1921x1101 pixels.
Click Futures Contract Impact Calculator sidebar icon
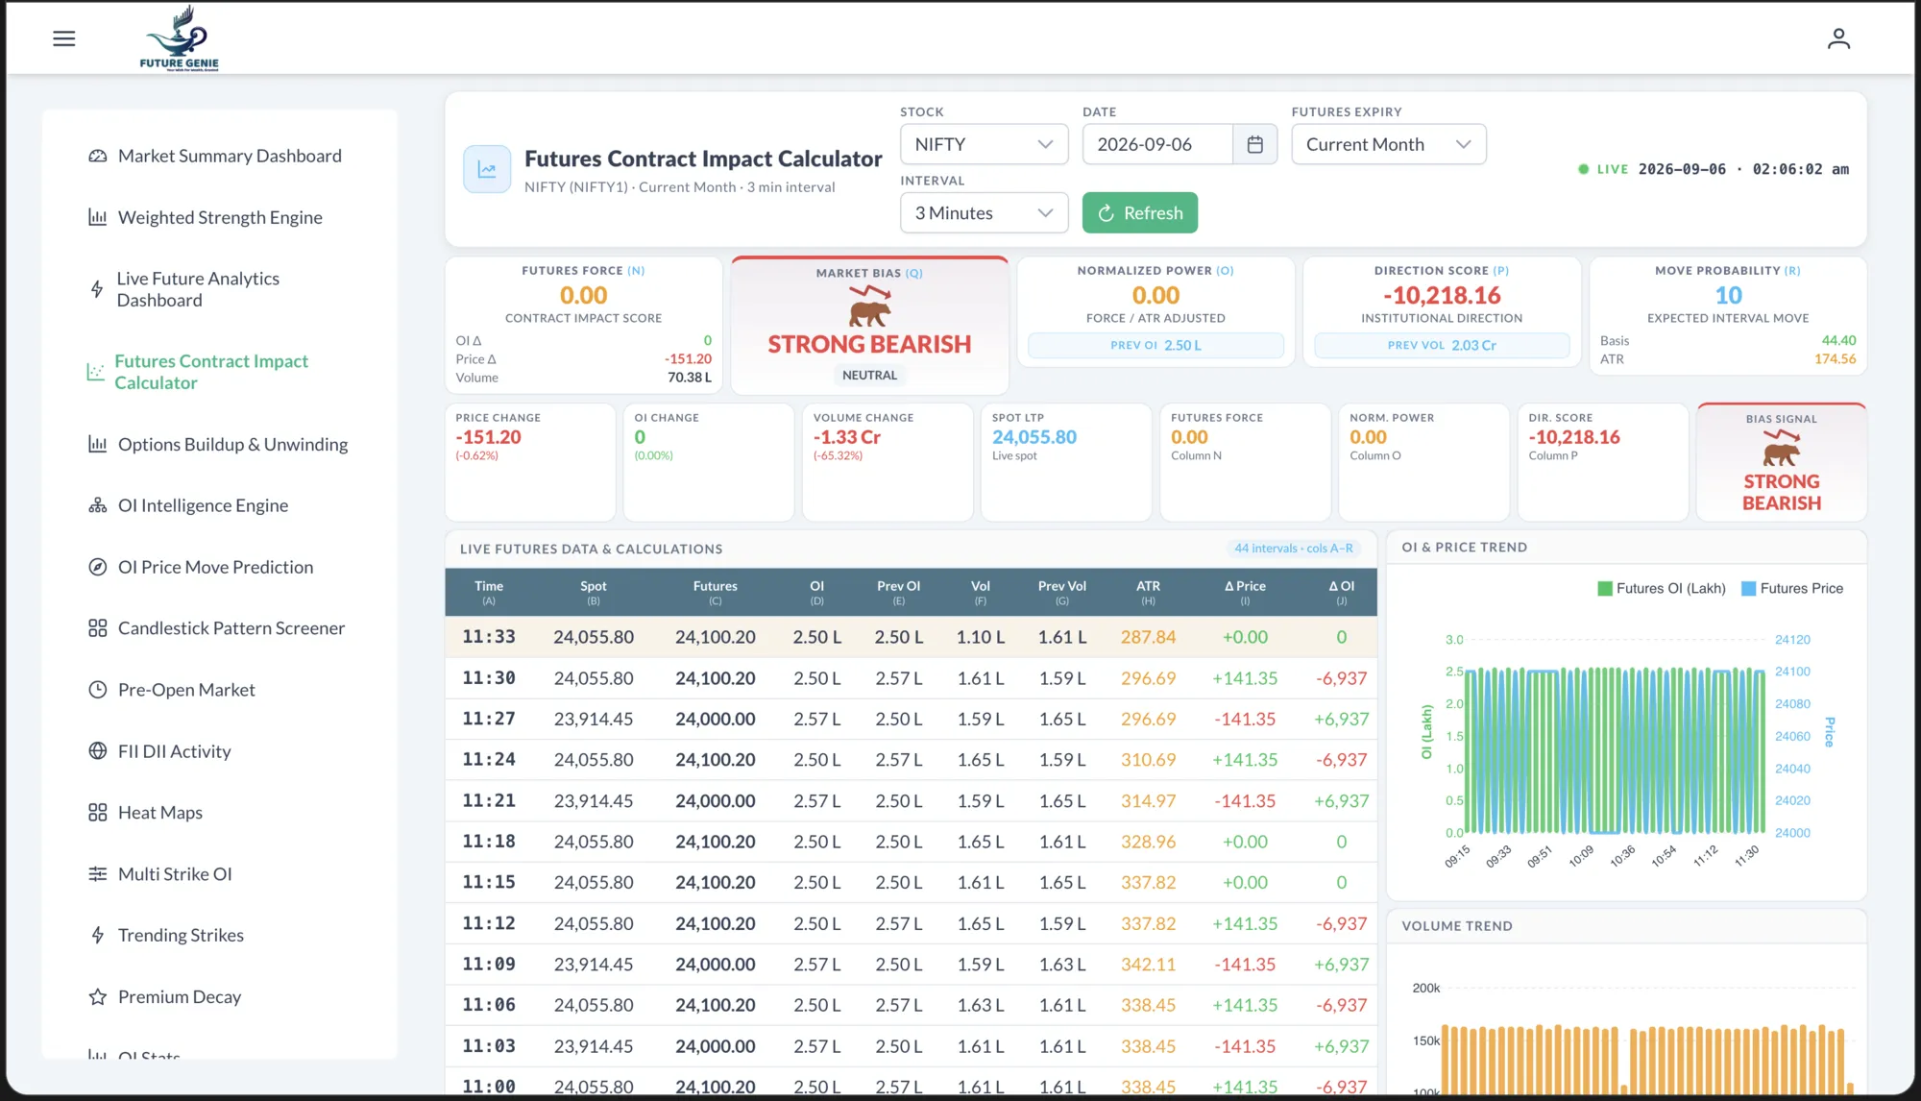point(95,372)
